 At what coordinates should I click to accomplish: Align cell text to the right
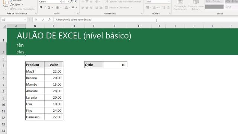pos(91,7)
